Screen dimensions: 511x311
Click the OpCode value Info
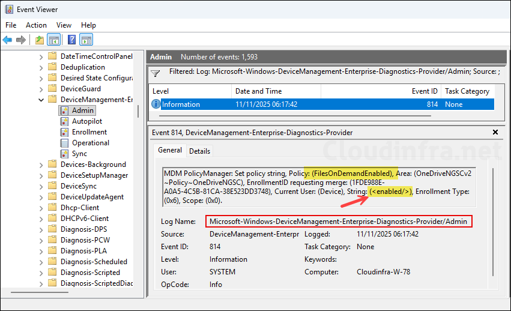click(x=216, y=284)
